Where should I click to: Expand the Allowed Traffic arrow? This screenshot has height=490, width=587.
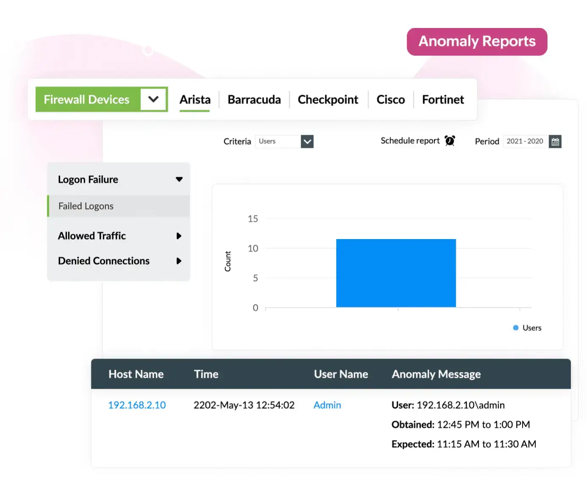pyautogui.click(x=179, y=236)
